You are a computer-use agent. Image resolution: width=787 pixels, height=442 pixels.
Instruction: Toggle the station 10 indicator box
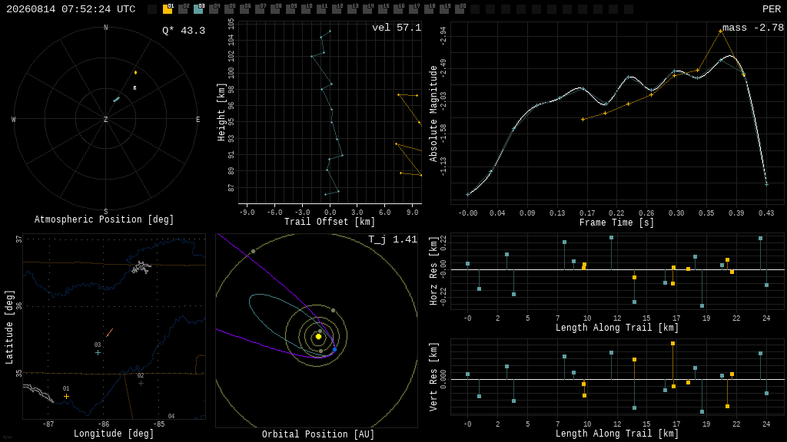[306, 8]
